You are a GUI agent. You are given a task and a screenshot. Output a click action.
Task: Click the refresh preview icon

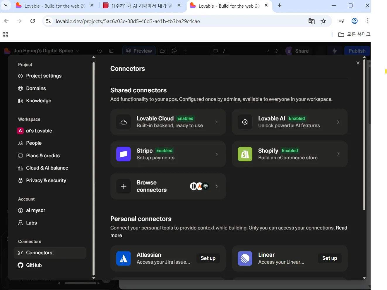click(x=276, y=51)
